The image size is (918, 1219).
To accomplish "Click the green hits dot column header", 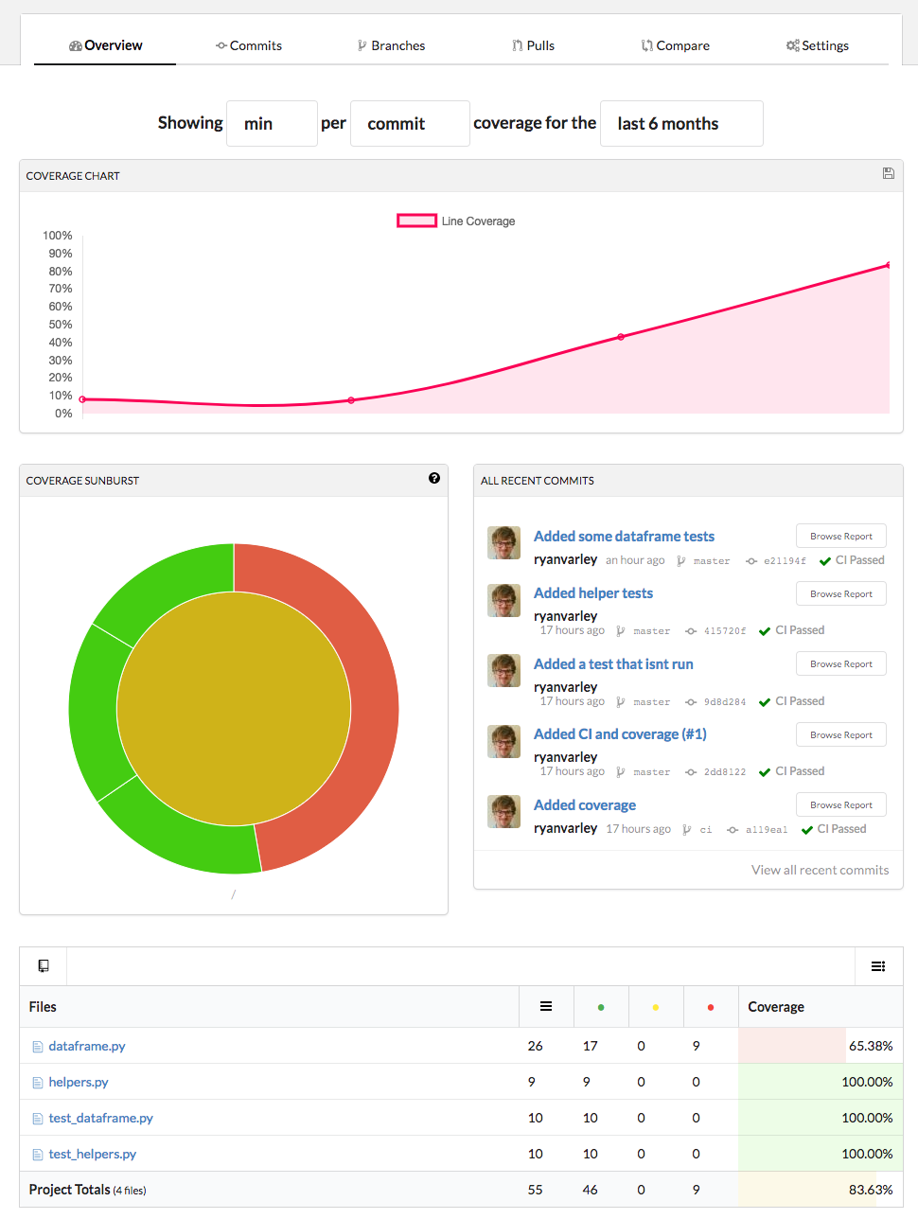I will pos(601,1006).
